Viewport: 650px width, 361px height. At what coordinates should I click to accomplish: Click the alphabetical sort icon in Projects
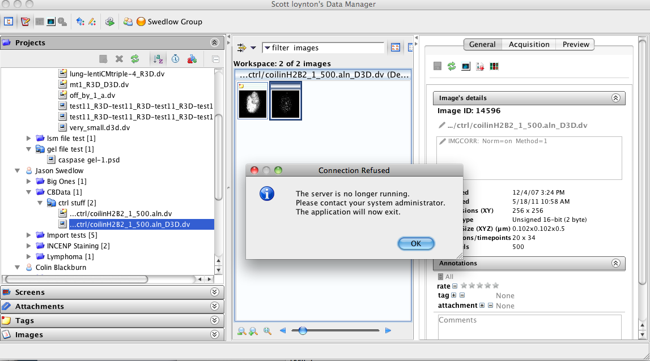157,59
